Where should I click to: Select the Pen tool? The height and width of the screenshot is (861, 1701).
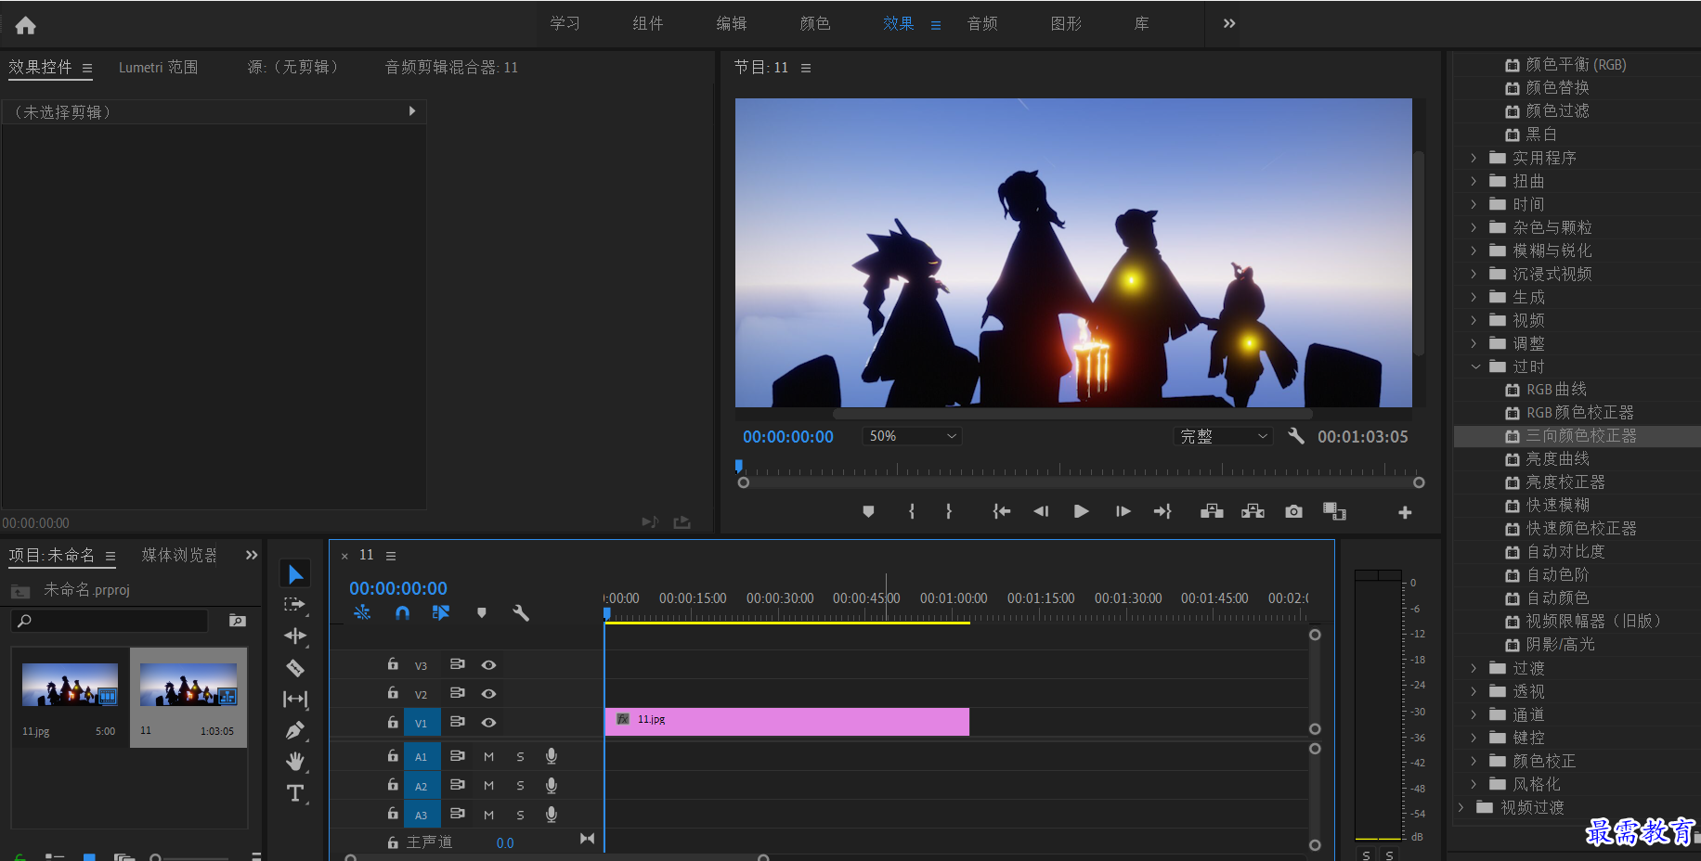pyautogui.click(x=295, y=730)
